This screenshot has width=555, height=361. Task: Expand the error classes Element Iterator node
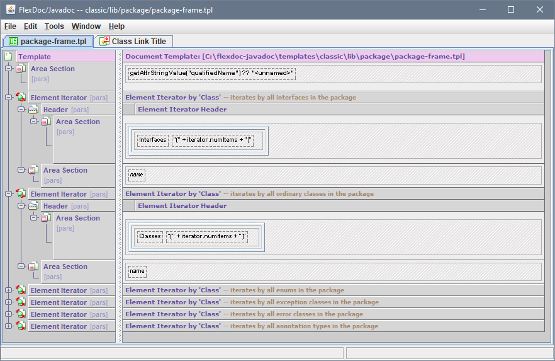point(8,314)
